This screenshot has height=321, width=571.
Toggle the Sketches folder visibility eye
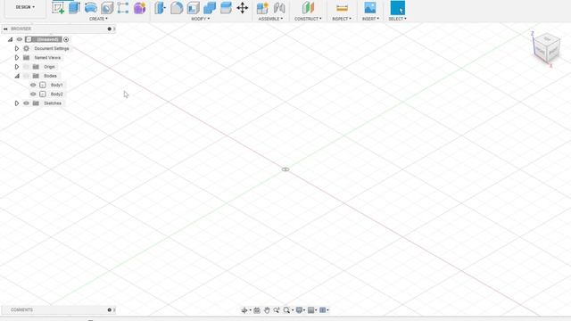click(26, 103)
